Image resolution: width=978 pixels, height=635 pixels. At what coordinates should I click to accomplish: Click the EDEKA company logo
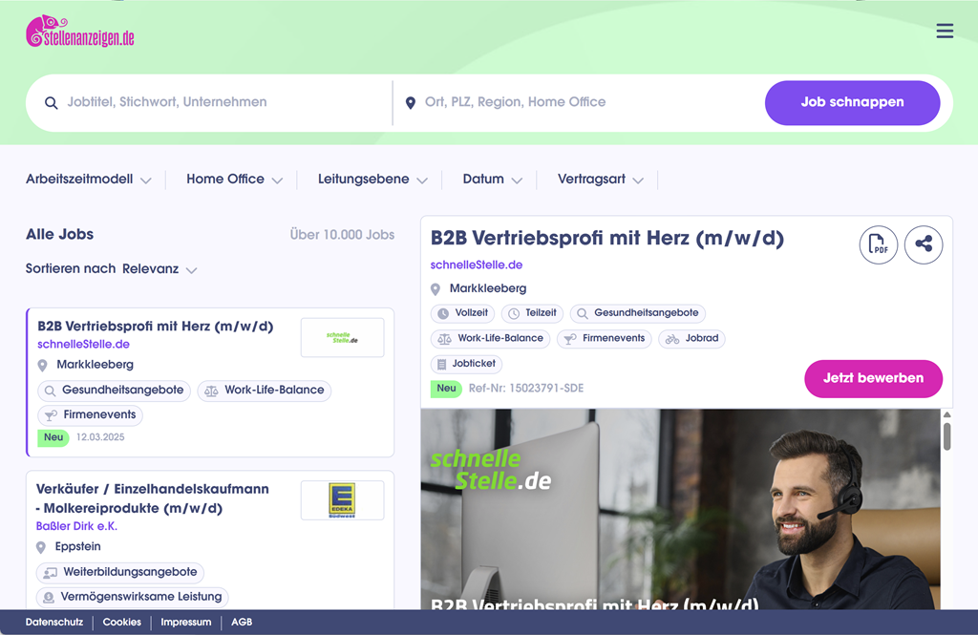[x=342, y=500]
